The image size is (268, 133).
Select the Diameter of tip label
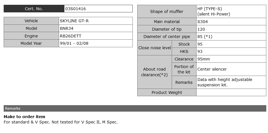click(x=167, y=29)
